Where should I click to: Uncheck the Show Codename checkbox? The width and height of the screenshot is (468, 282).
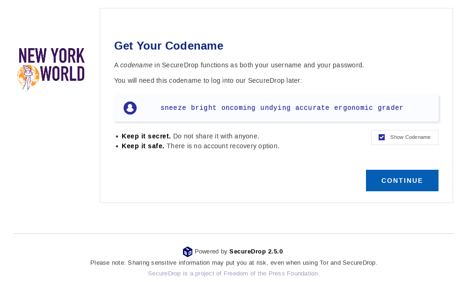pos(381,137)
